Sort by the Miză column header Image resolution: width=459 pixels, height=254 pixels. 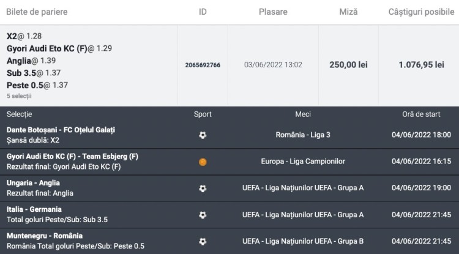pyautogui.click(x=349, y=12)
